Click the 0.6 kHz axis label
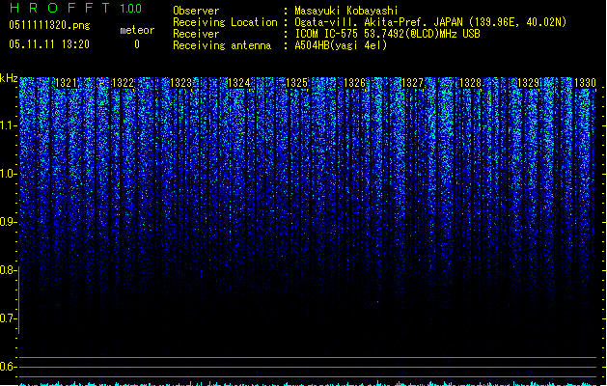 tap(9, 367)
